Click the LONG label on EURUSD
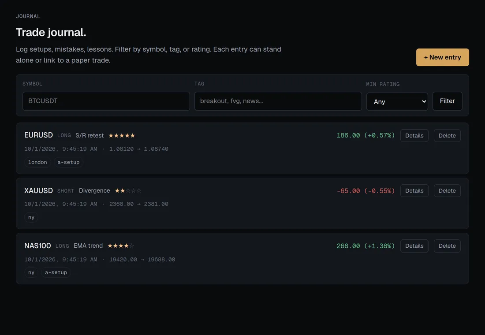The height and width of the screenshot is (335, 485). tap(64, 135)
